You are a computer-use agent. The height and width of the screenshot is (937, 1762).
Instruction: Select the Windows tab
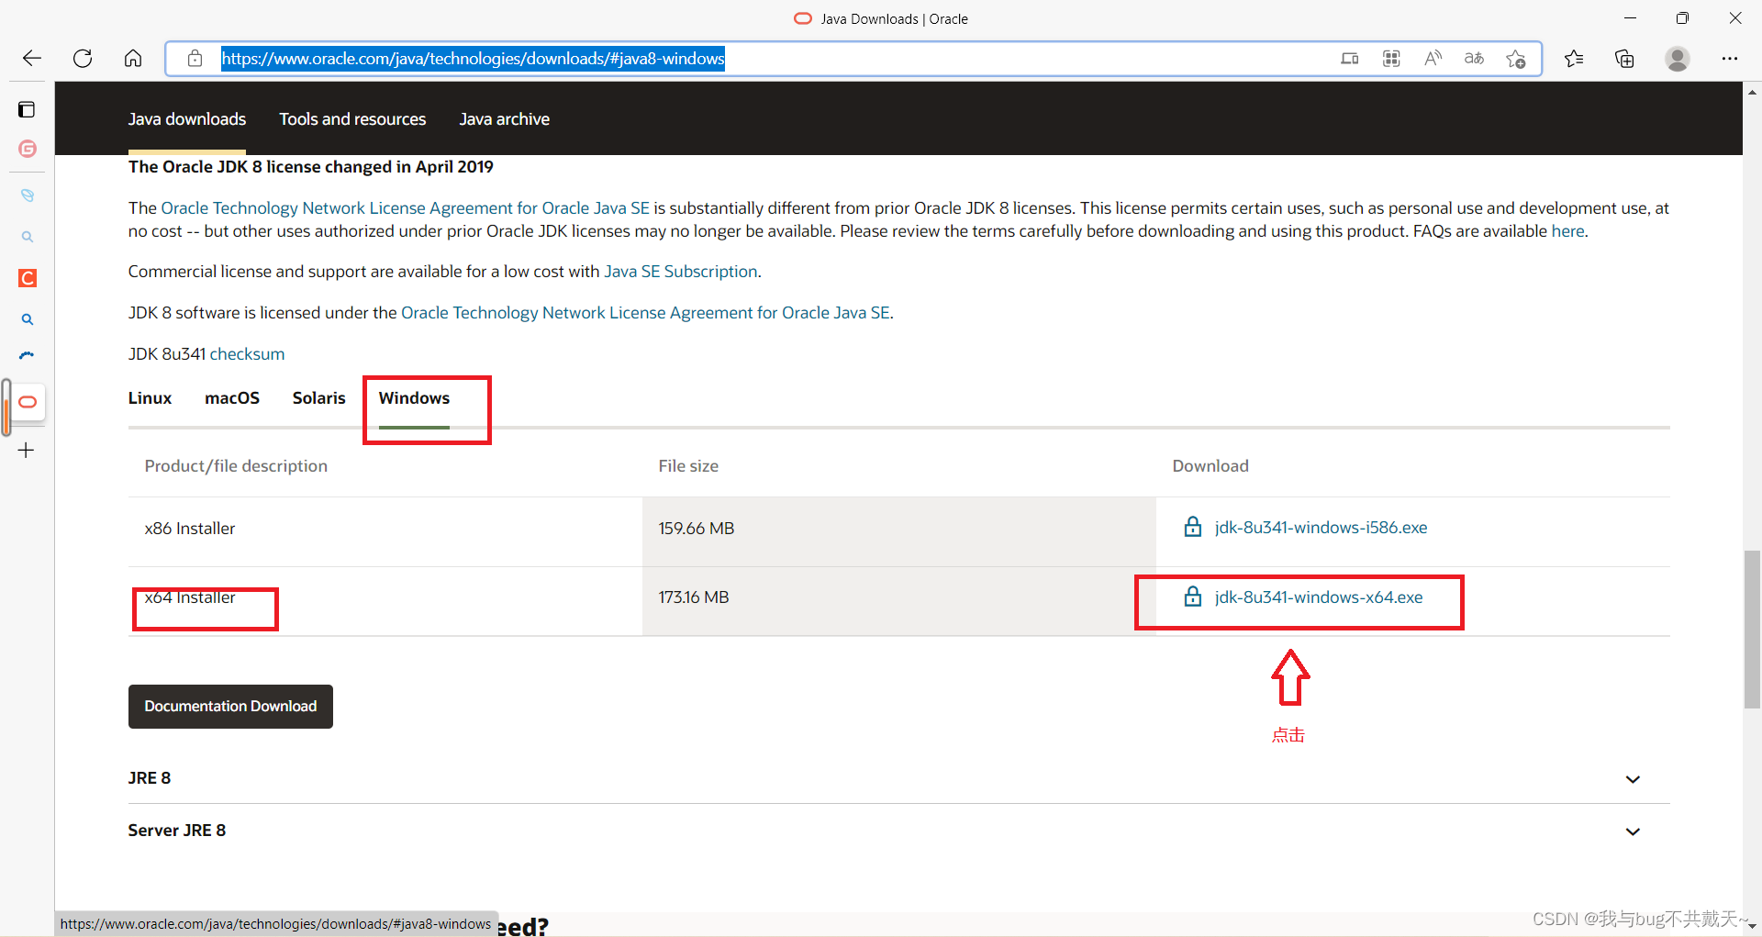414,398
